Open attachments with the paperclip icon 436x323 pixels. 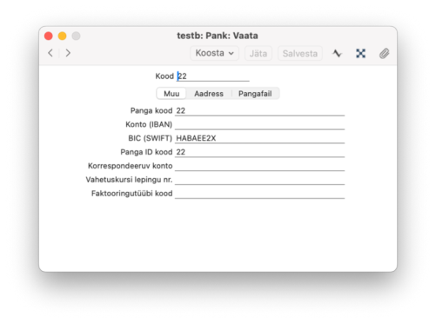coord(385,53)
